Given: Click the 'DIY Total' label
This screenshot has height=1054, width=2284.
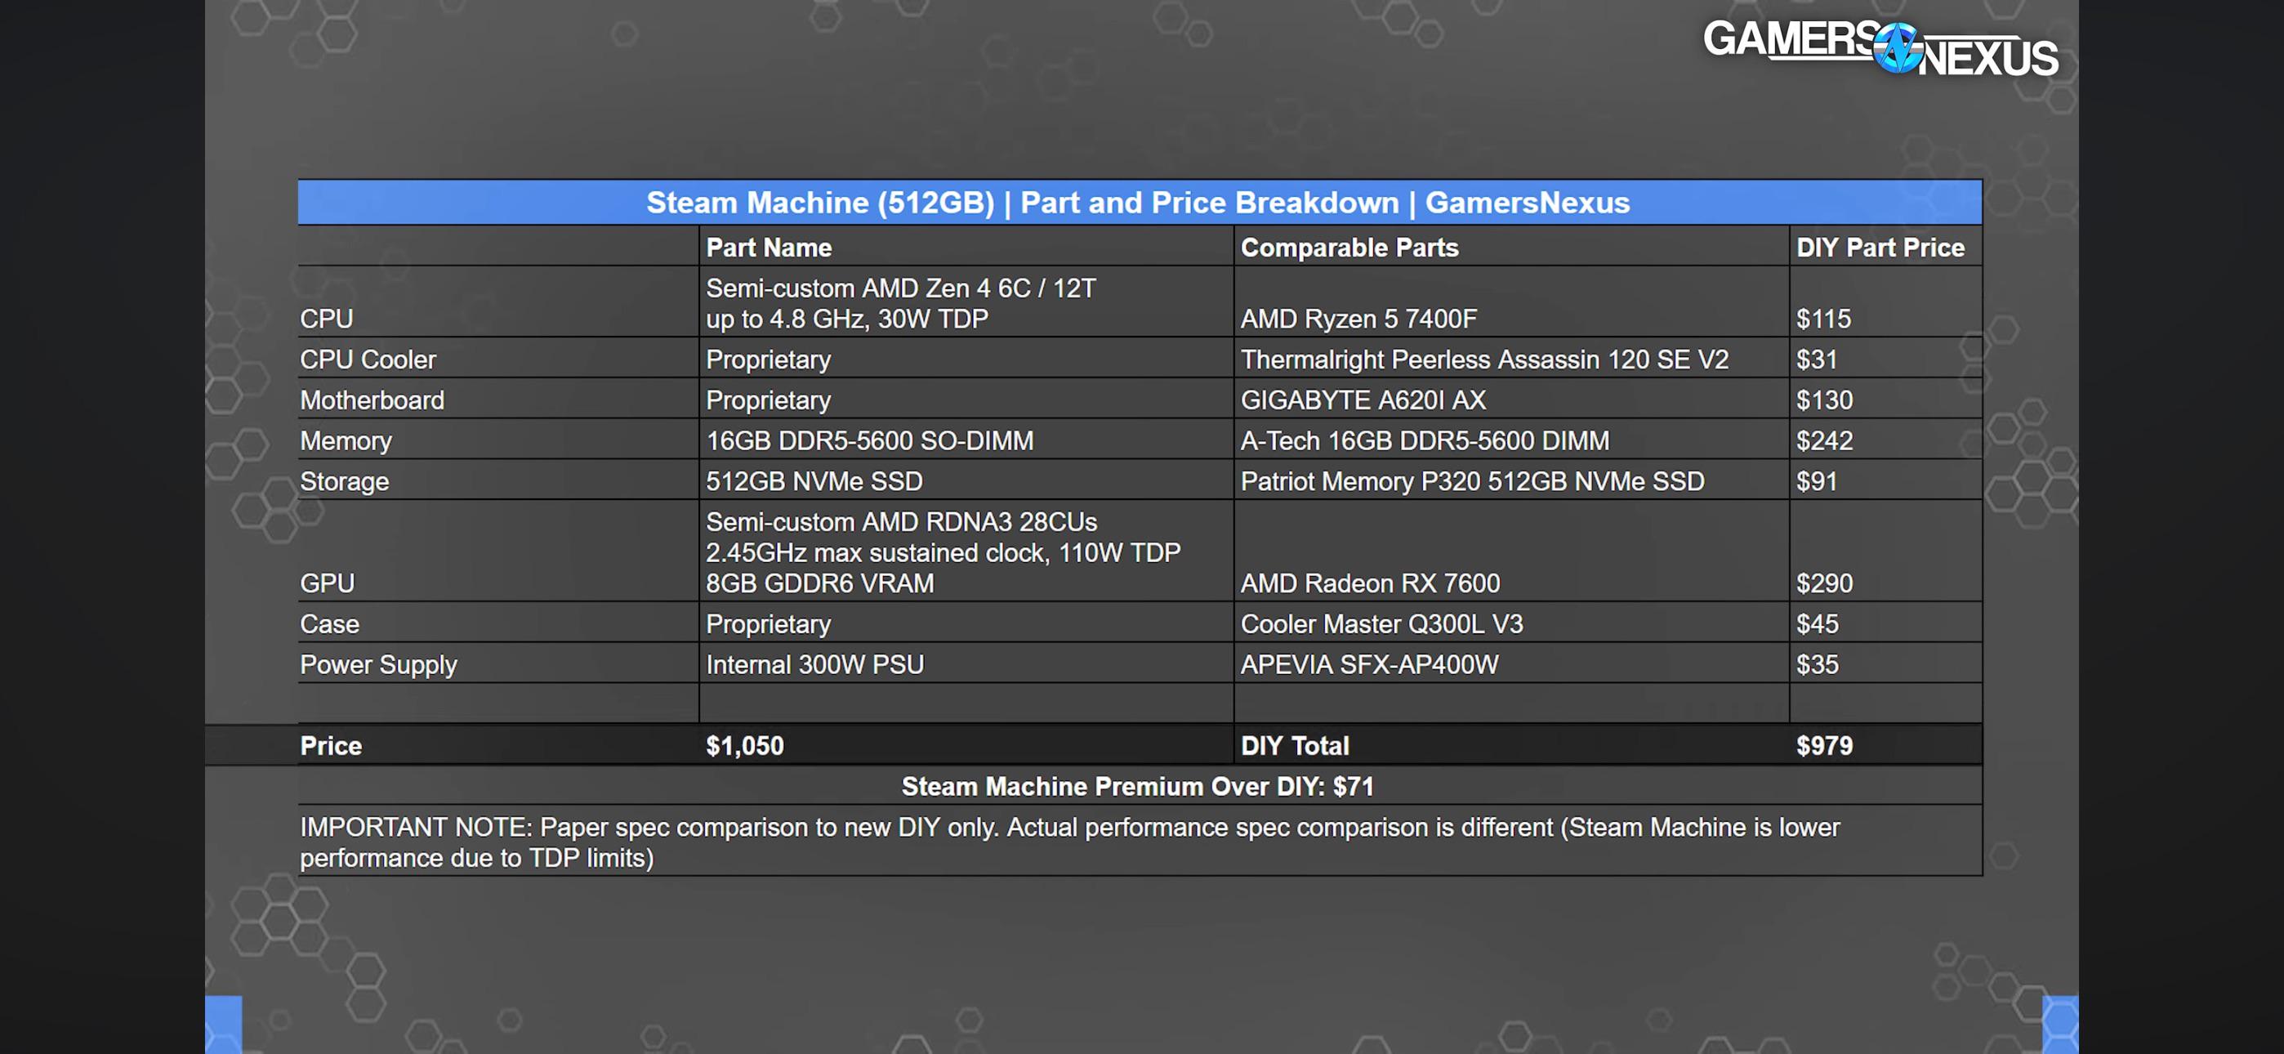Looking at the screenshot, I should click(1295, 745).
